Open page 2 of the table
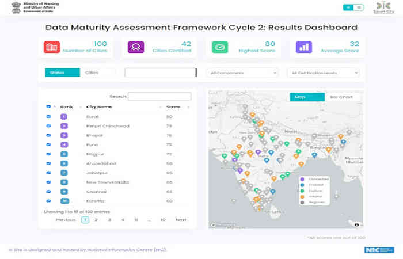Screen dimensions: 403x259 (96, 220)
